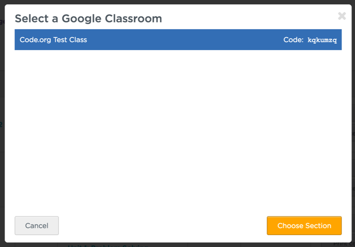Confirm selection with the orange Choose Section button
Image resolution: width=355 pixels, height=247 pixels.
304,226
